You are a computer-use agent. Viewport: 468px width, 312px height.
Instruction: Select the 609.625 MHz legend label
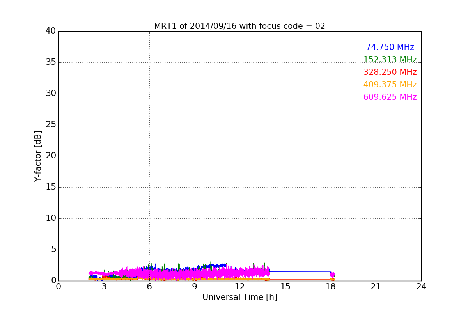390,97
